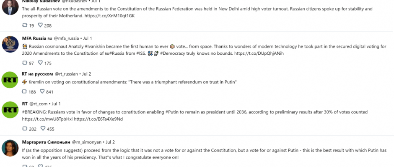394x167 pixels.
Task: Open RT @rt_com green avatar
Action: click(x=10, y=110)
